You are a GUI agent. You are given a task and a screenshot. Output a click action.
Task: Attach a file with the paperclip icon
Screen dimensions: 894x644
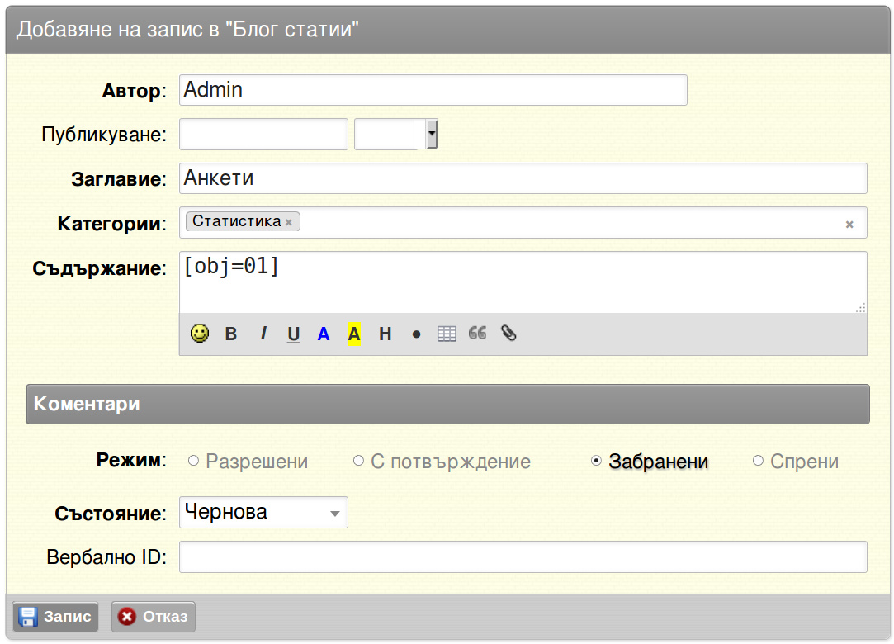tap(508, 333)
